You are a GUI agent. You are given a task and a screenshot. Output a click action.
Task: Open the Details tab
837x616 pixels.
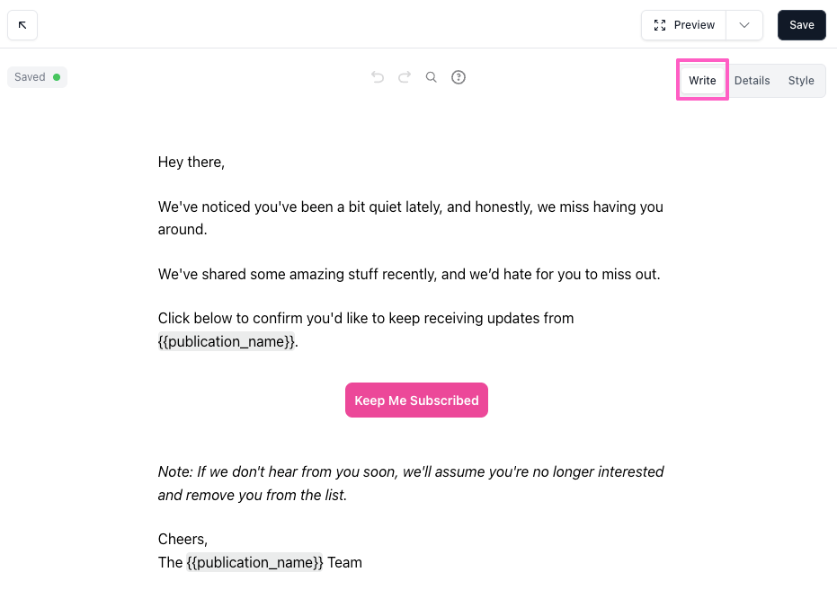752,81
